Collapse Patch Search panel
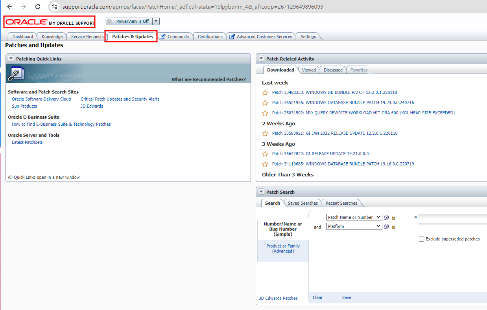487x310 pixels. point(261,192)
